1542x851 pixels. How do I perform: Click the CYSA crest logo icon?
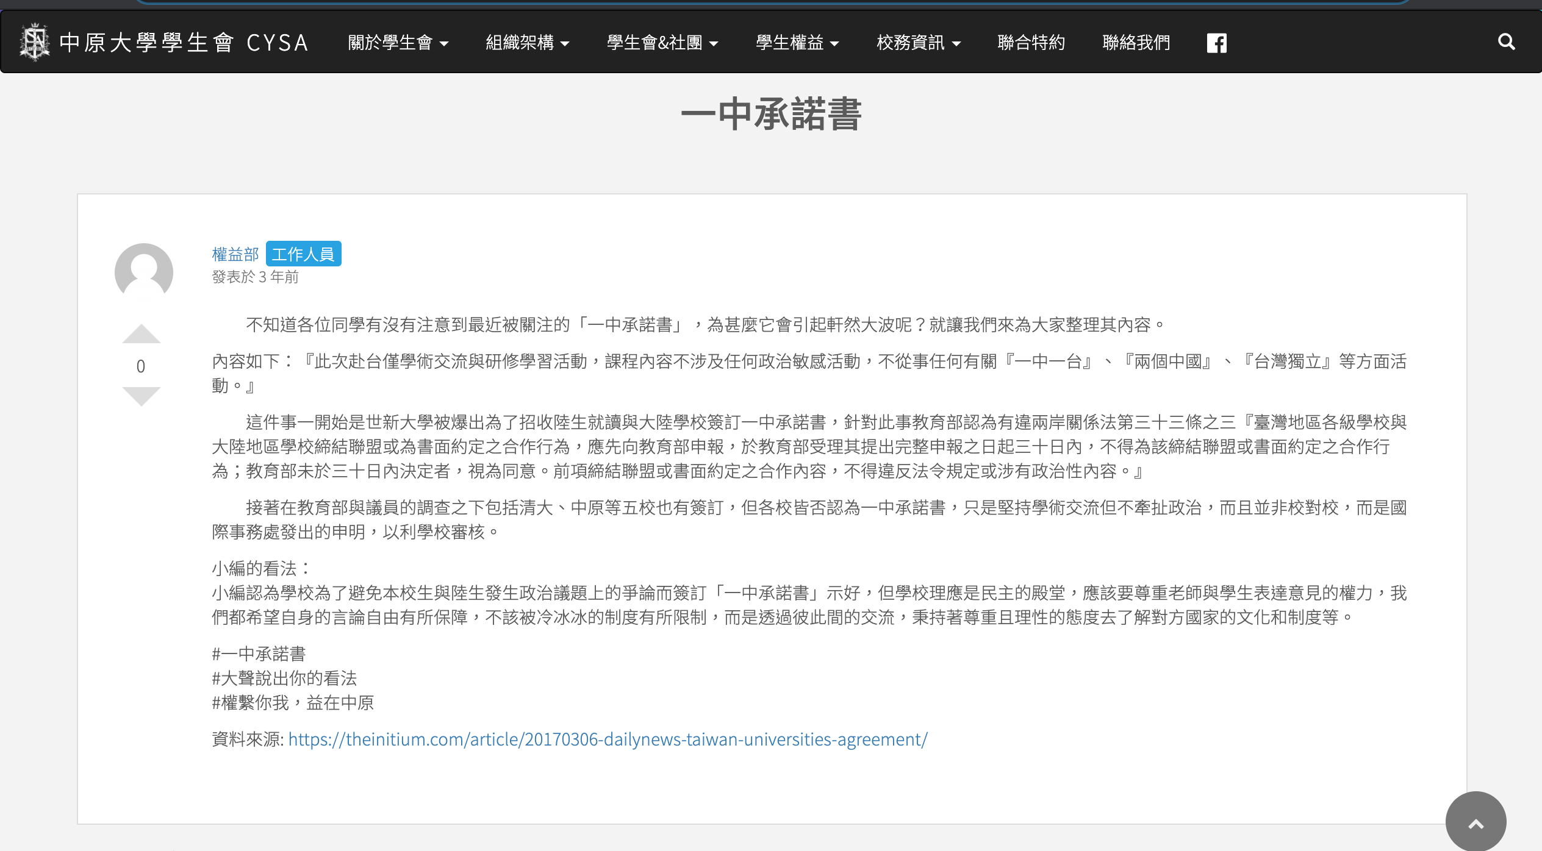(34, 42)
